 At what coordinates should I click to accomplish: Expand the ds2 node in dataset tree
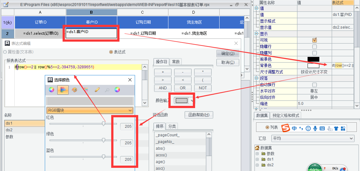[257, 165]
